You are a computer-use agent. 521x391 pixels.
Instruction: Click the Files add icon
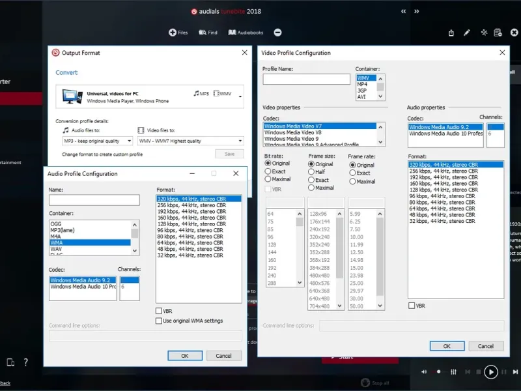click(x=173, y=33)
